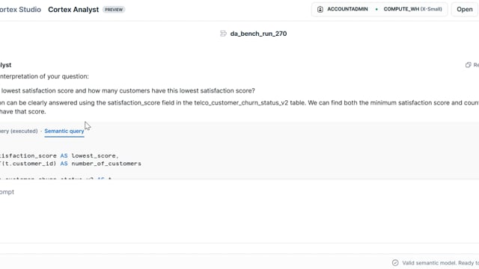Click the da_bench_run_270 model name
This screenshot has height=269, width=479.
258,34
